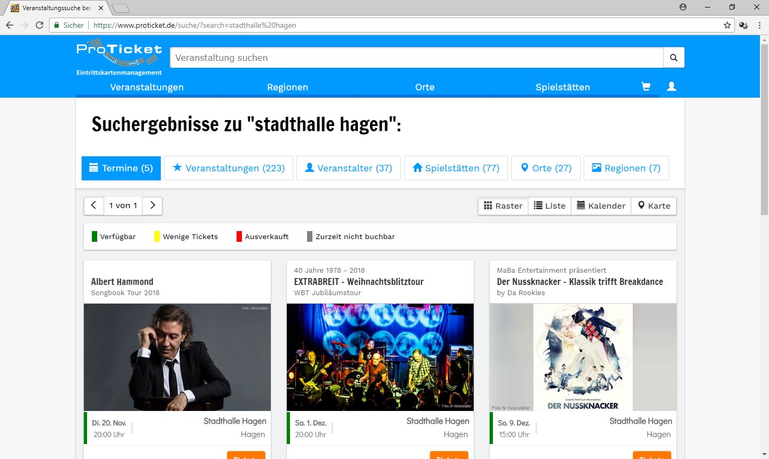Image resolution: width=769 pixels, height=459 pixels.
Task: Select the Termine (5) tab
Action: click(x=121, y=168)
